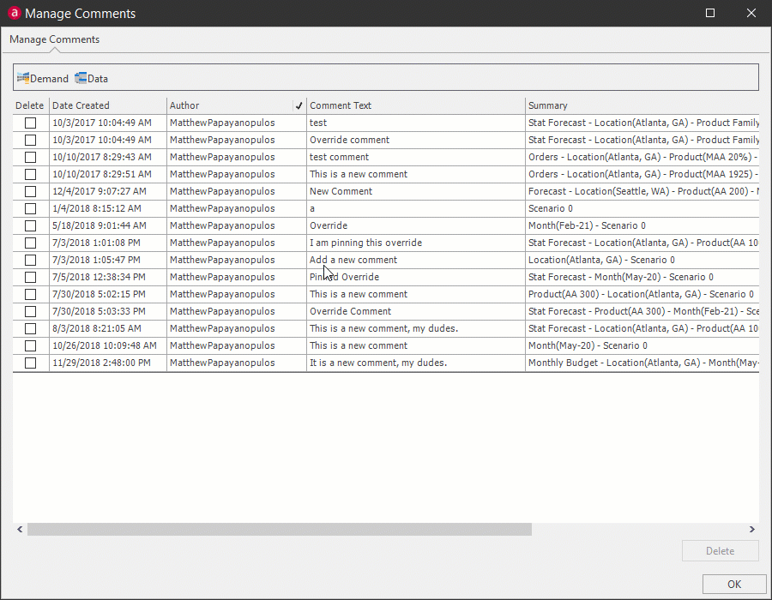772x600 pixels.
Task: Click 'Location(Atlanta, GA) - Scenario 0' summary cell
Action: click(x=642, y=261)
